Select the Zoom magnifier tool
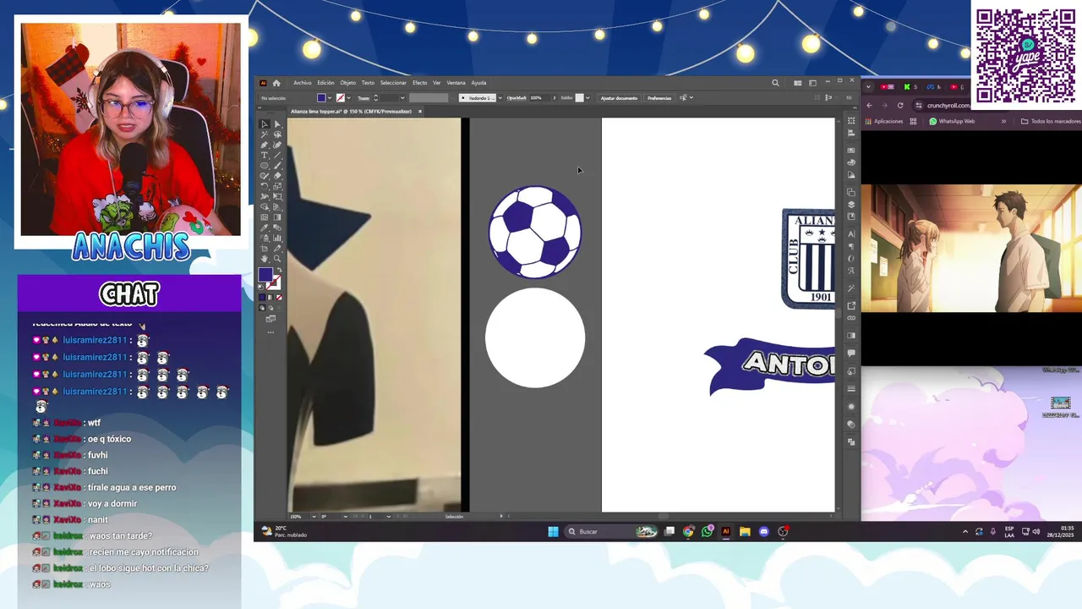This screenshot has width=1082, height=609. pos(277,258)
